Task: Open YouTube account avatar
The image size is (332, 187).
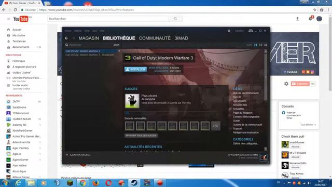Action: click(320, 19)
